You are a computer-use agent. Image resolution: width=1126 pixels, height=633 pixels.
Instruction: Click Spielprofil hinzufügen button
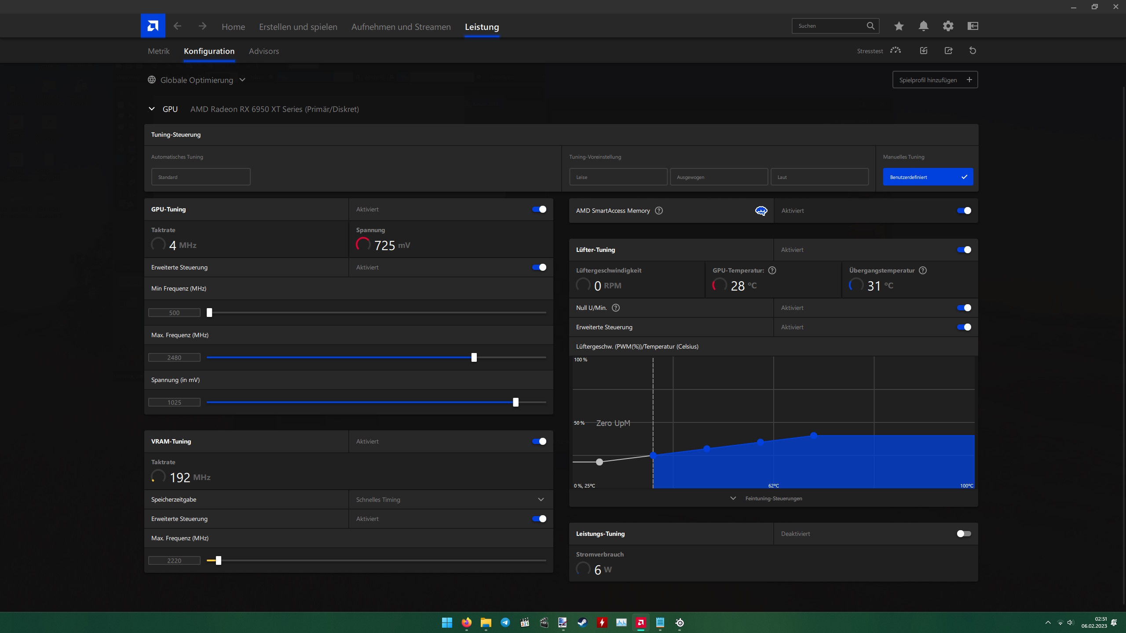tap(935, 80)
